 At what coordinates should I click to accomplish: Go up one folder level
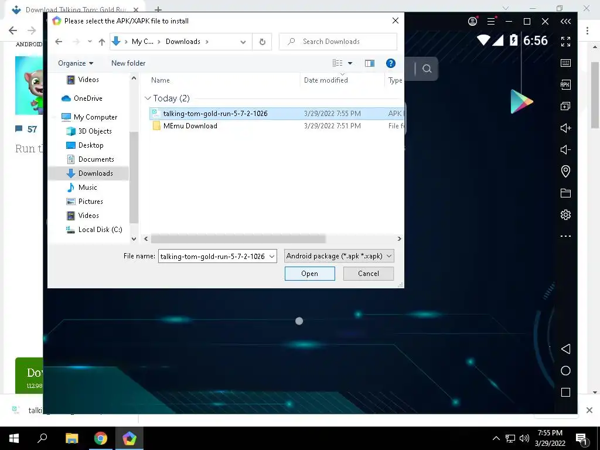[102, 42]
